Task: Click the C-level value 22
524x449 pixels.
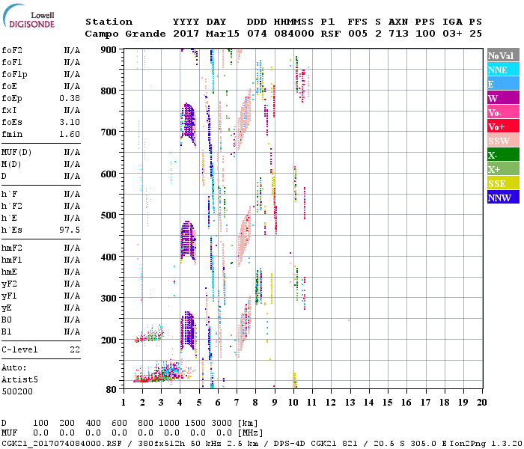Action: point(75,349)
